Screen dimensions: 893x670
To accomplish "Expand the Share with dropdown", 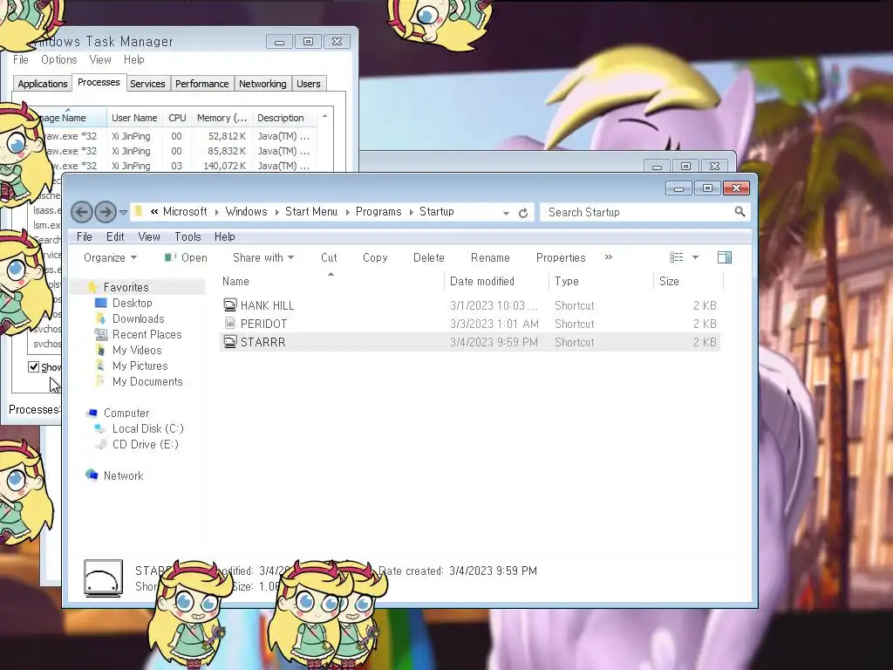I will (263, 257).
